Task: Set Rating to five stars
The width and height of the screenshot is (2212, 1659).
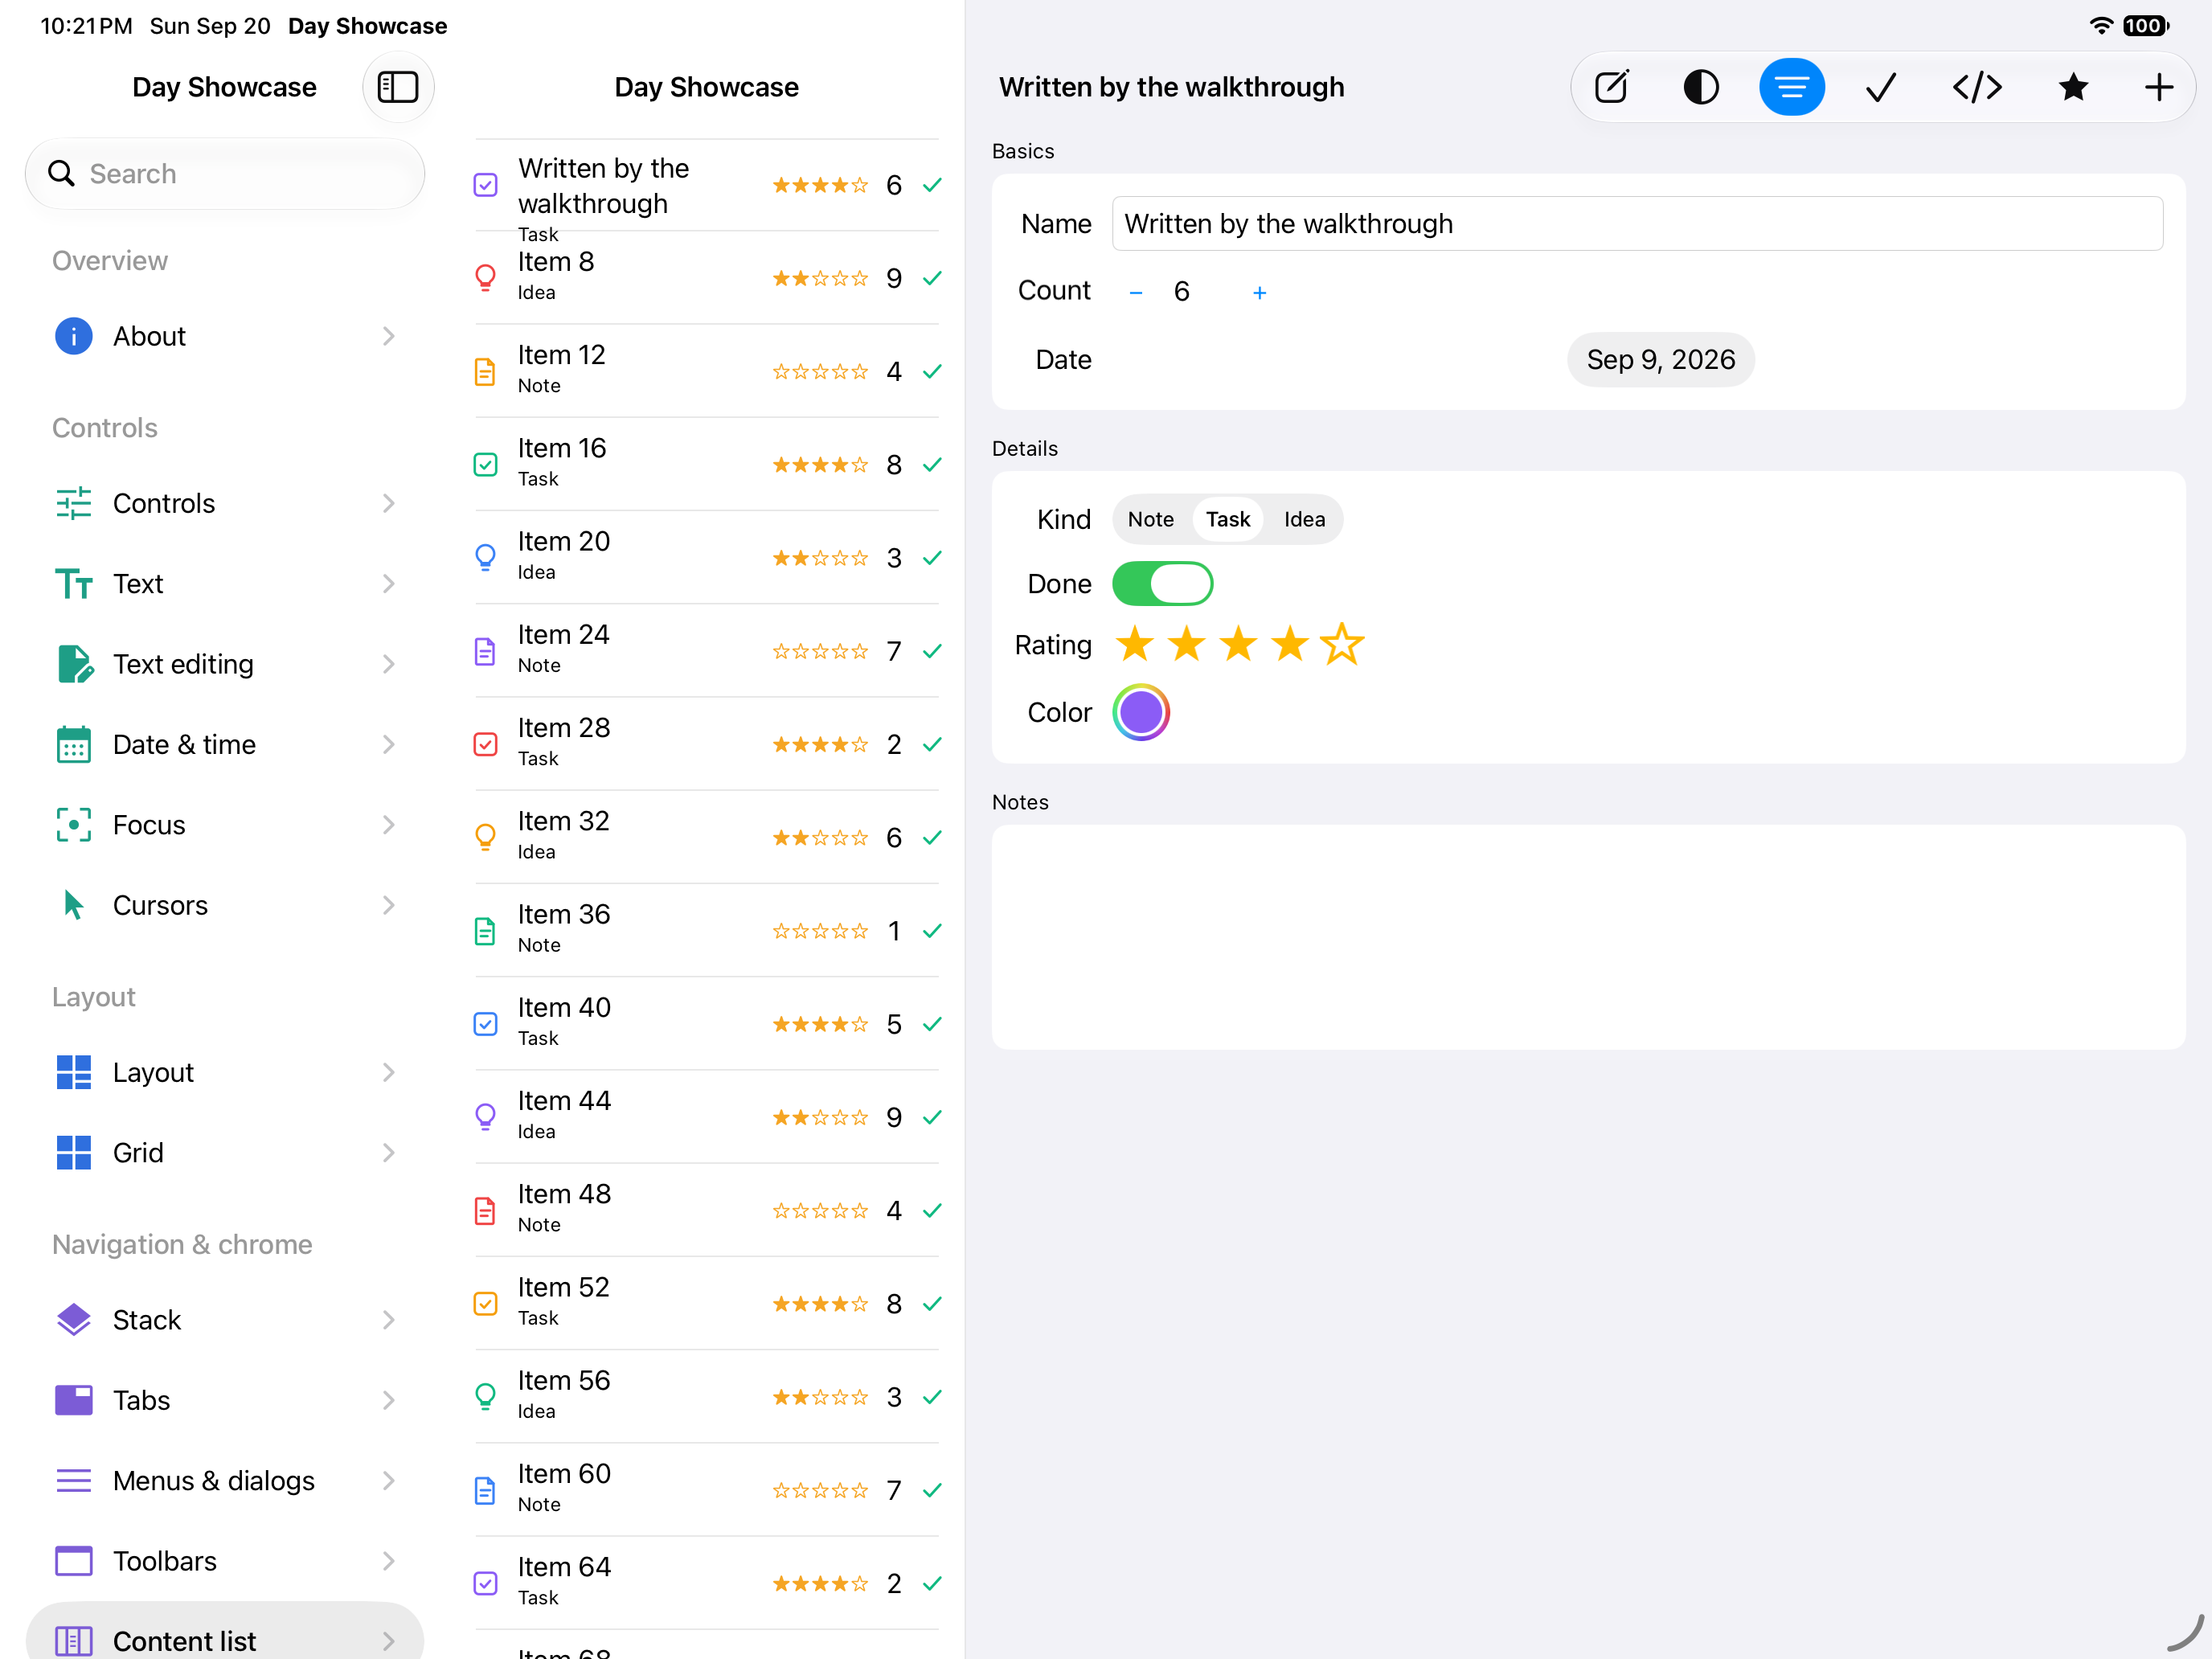Action: pyautogui.click(x=1341, y=644)
